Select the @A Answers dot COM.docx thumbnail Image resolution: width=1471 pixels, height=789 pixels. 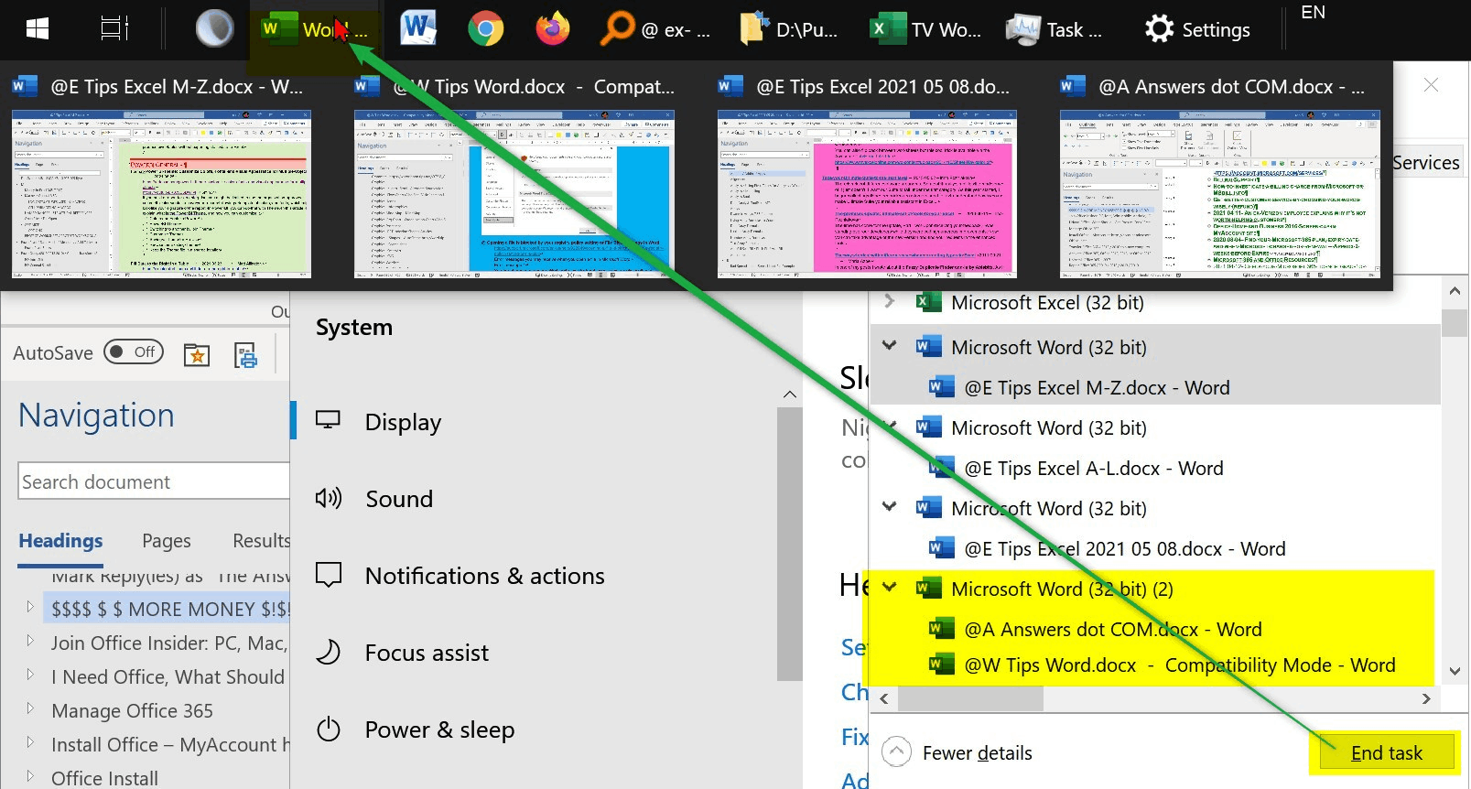(1220, 194)
